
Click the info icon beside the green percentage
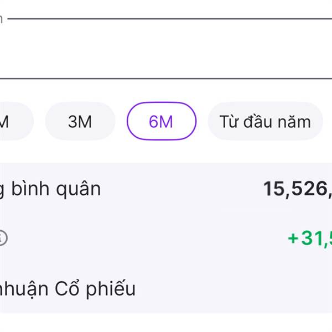tap(3, 238)
